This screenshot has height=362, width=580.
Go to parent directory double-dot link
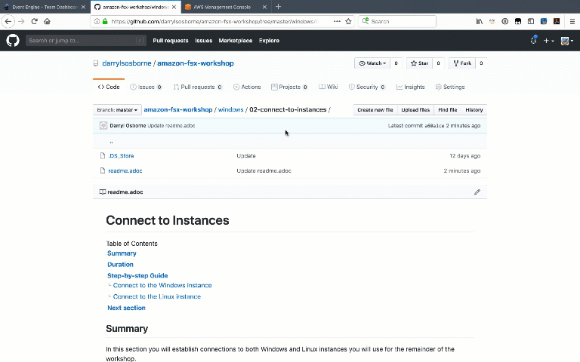[x=111, y=141]
